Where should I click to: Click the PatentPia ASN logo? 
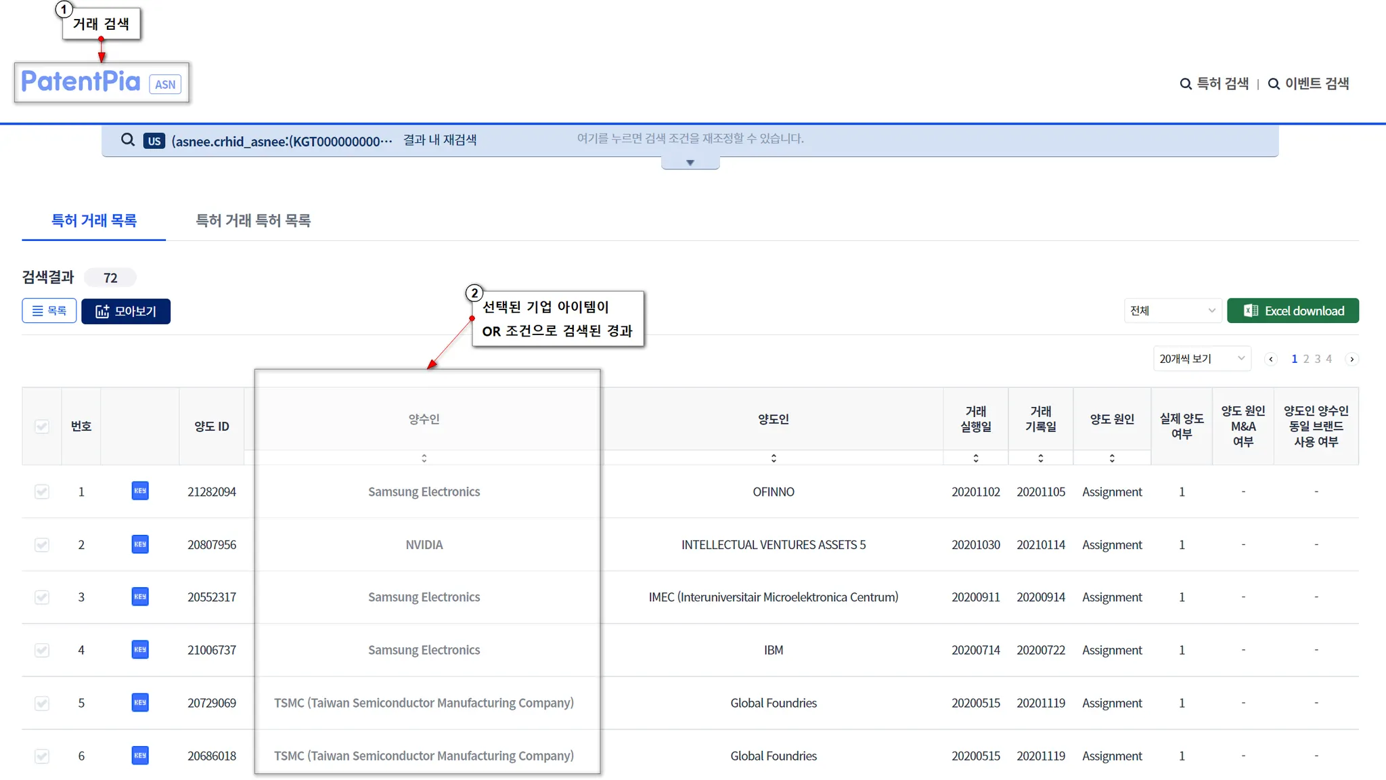tap(102, 83)
